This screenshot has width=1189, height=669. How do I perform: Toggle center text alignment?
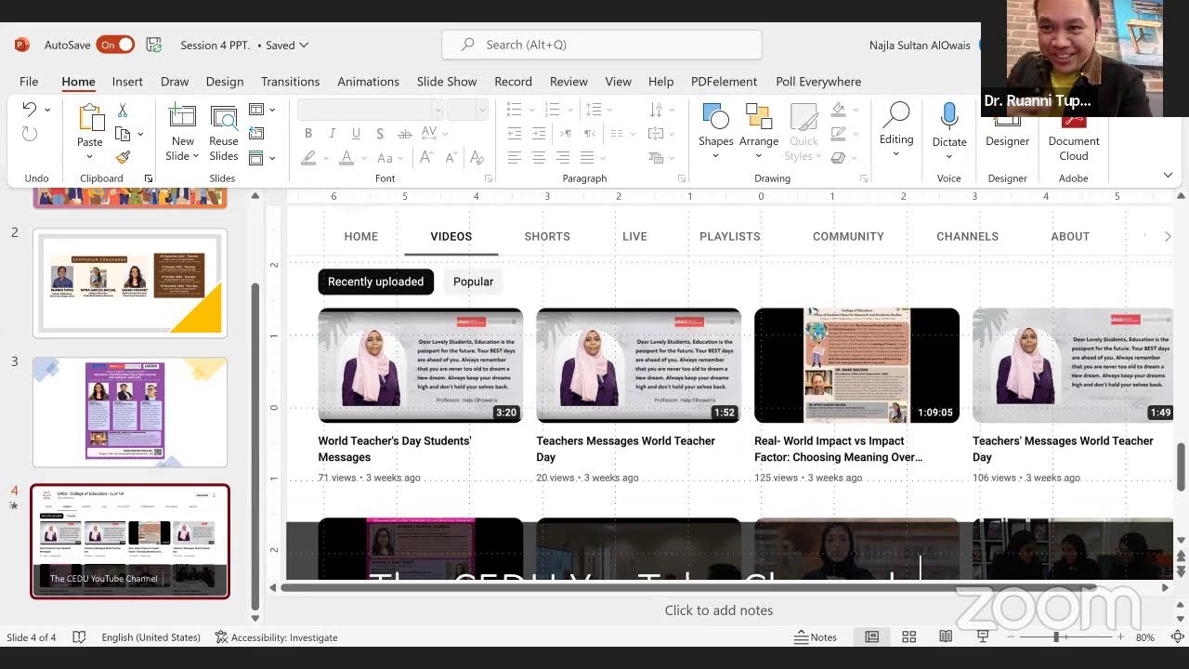coord(538,158)
